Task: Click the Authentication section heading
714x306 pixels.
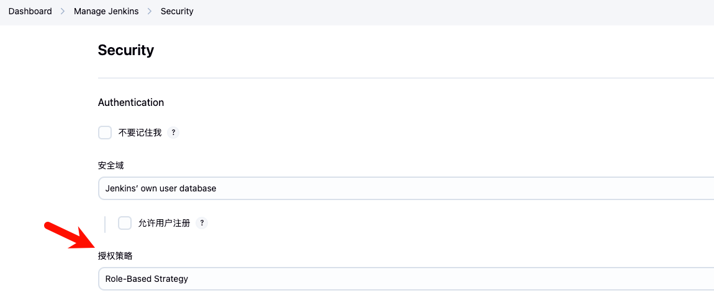Action: 131,102
